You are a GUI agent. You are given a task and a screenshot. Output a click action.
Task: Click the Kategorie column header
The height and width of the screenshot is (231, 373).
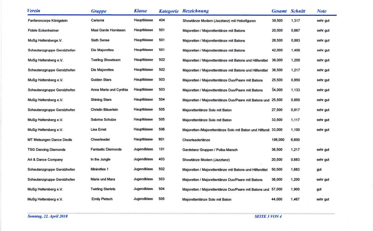169,11
